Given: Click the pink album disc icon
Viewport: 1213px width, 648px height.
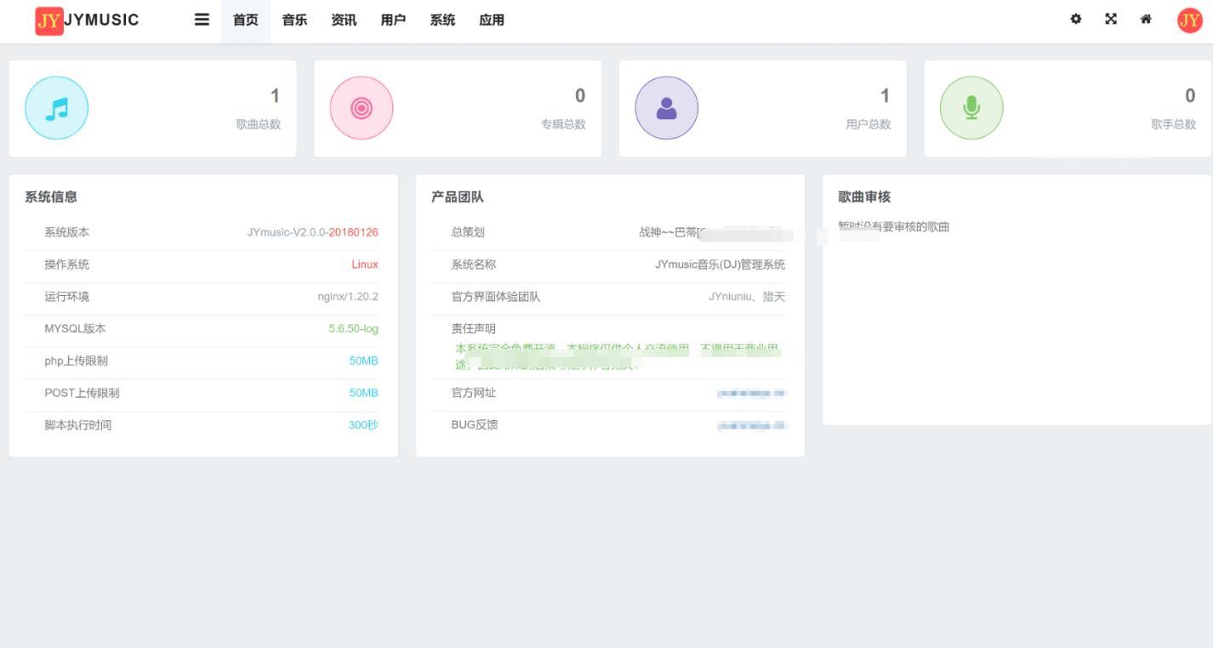Looking at the screenshot, I should tap(362, 108).
